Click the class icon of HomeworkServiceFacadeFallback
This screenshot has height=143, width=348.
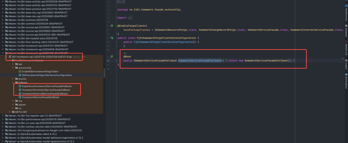[20, 97]
